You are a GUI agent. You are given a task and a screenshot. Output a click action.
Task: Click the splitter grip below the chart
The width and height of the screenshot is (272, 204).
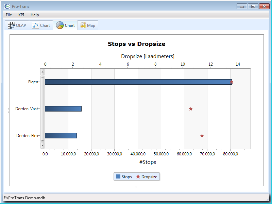click(x=136, y=187)
